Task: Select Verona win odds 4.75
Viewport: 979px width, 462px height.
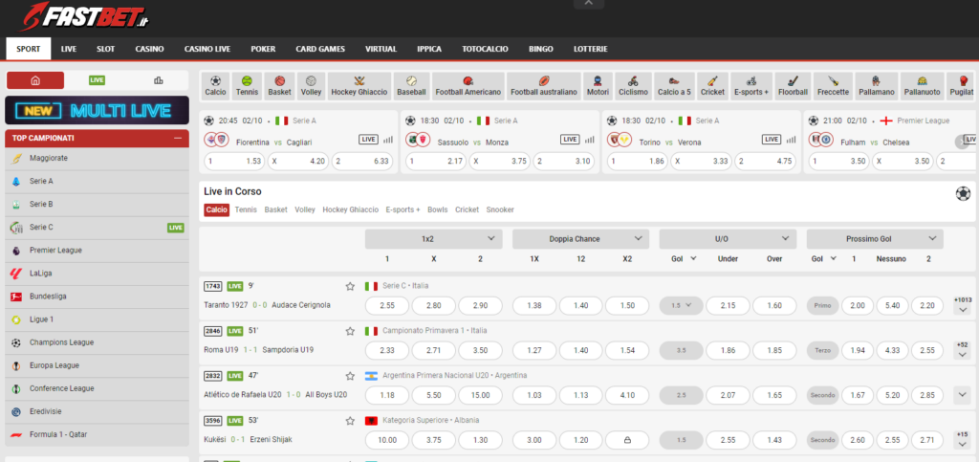Action: (765, 161)
